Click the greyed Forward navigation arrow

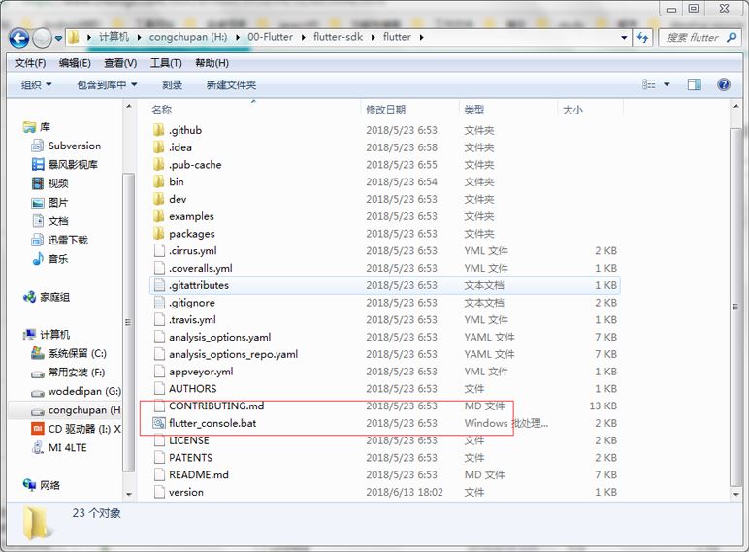[42, 38]
